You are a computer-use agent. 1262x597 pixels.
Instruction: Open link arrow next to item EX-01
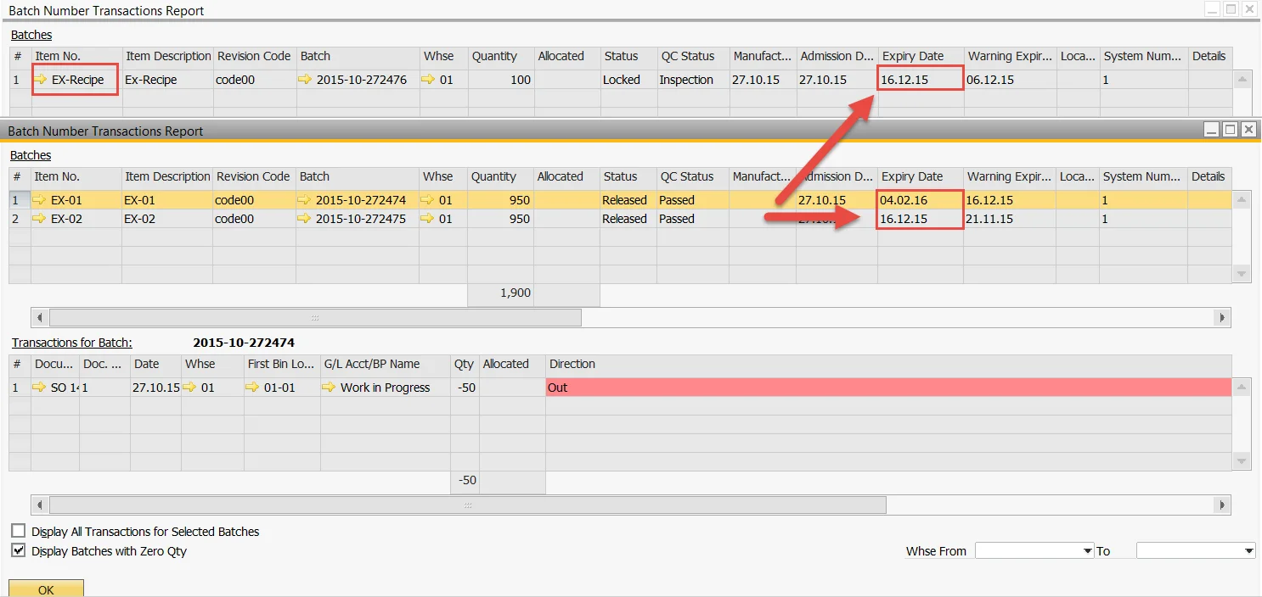click(x=40, y=200)
